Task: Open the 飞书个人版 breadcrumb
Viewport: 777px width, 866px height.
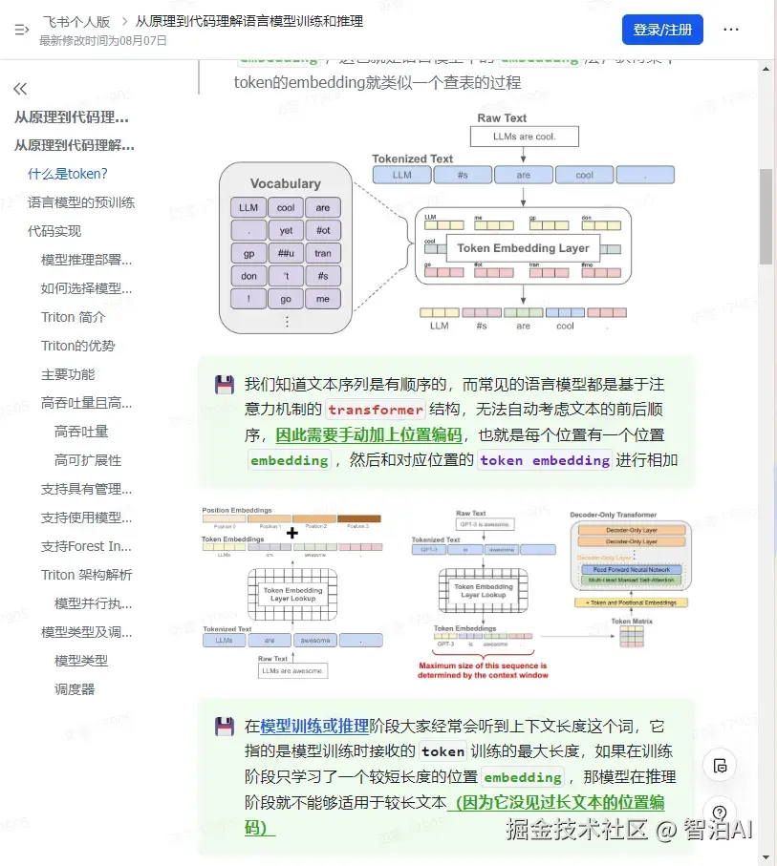Action: (76, 22)
